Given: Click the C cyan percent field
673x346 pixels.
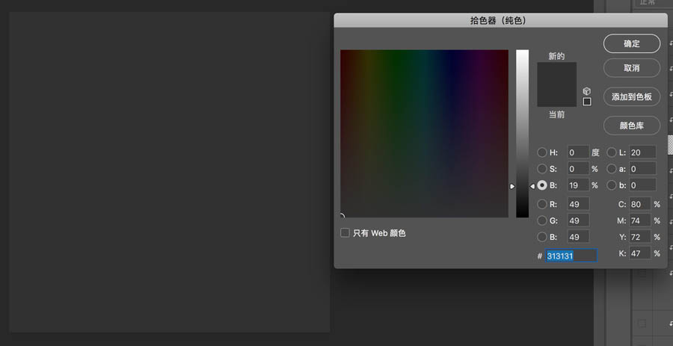Looking at the screenshot, I should tap(640, 204).
